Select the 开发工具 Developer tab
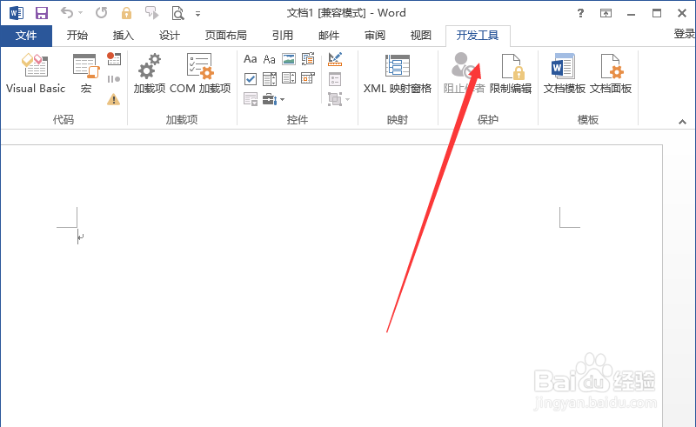This screenshot has width=696, height=427. (x=478, y=36)
